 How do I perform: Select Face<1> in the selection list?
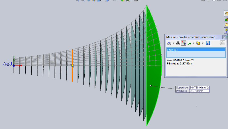coord(196,50)
